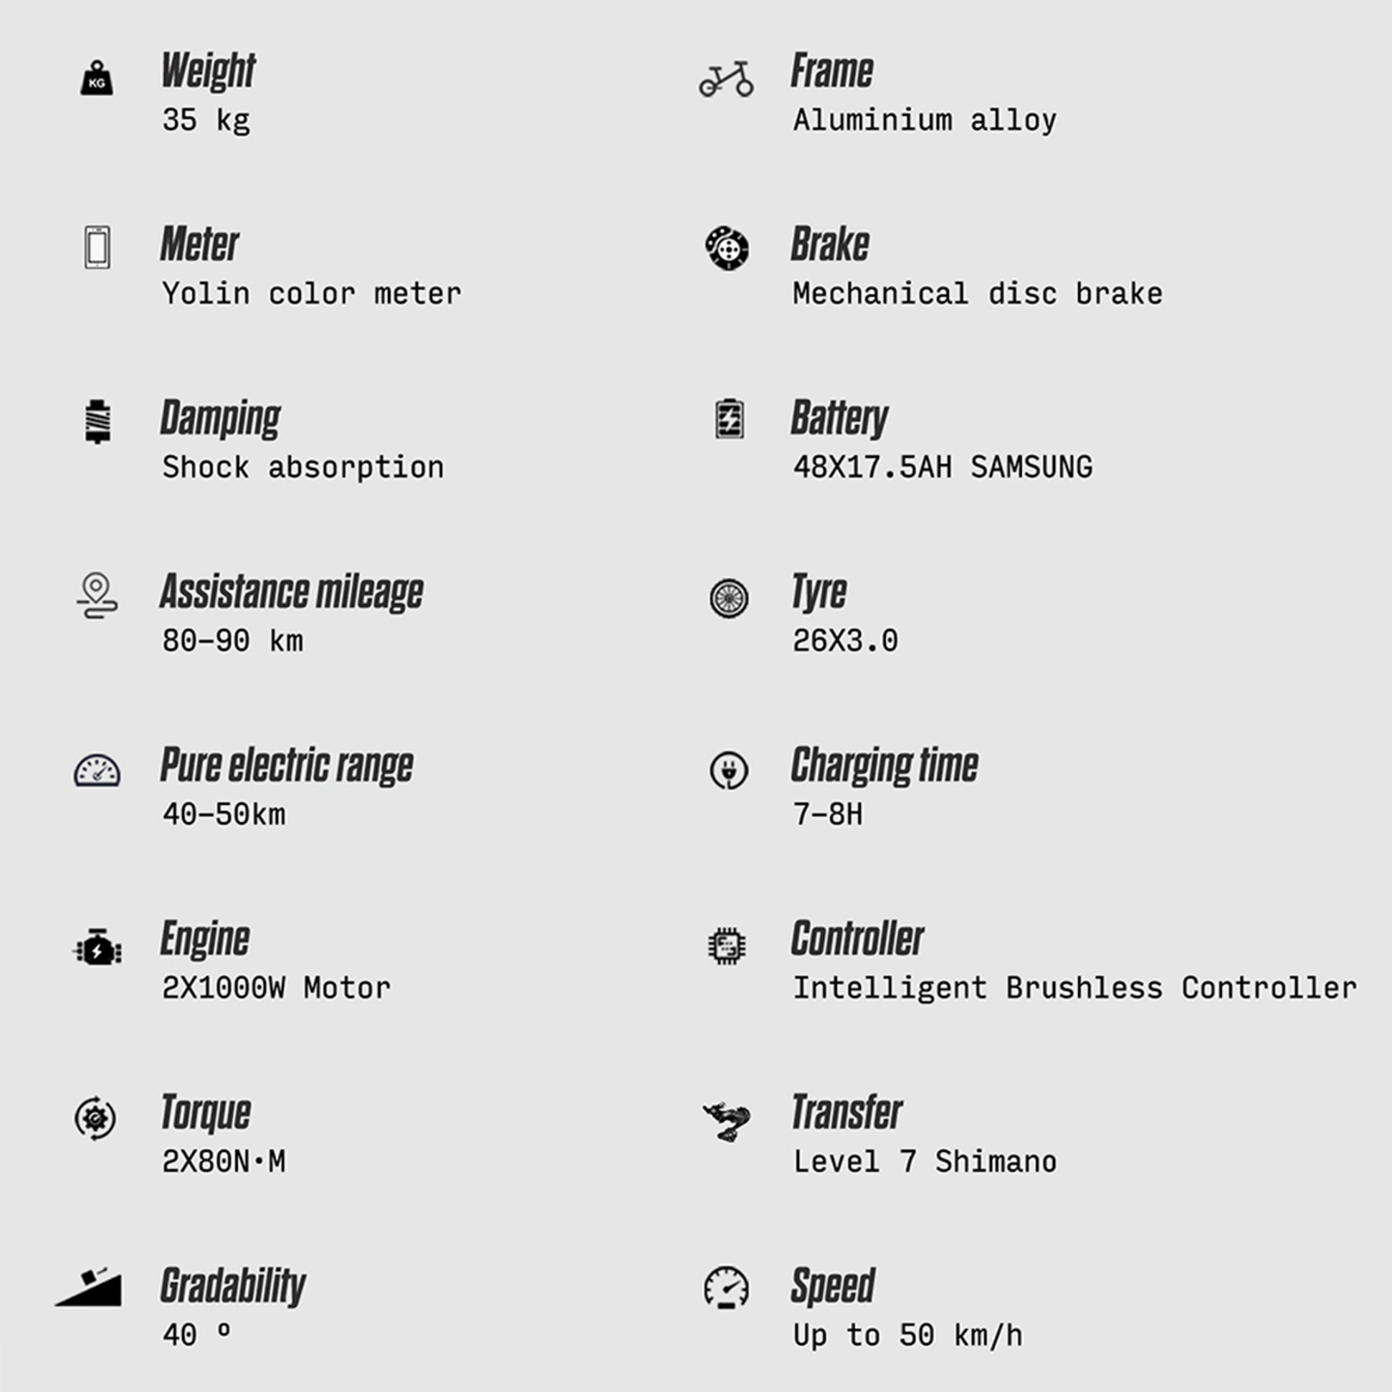The width and height of the screenshot is (1392, 1392).
Task: Click the gauge icon beside Pure electric range
Action: (97, 771)
